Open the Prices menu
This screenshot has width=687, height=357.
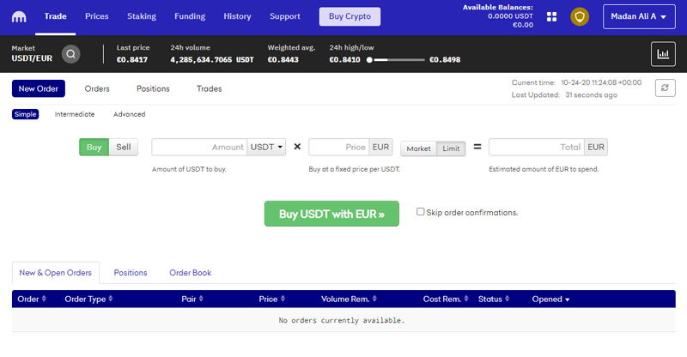97,16
